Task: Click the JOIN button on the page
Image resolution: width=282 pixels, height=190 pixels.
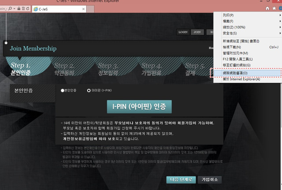Action: coord(197,32)
